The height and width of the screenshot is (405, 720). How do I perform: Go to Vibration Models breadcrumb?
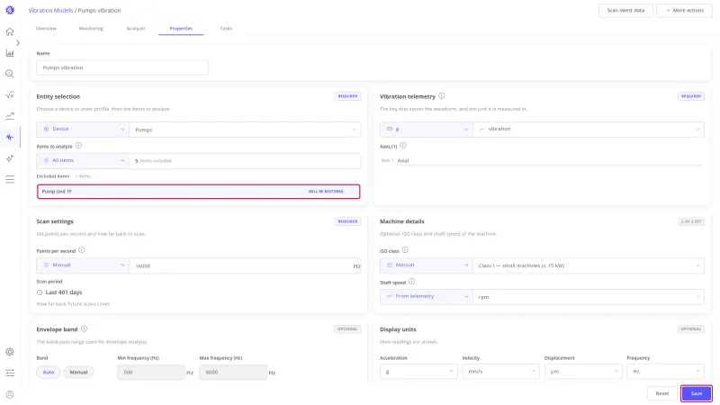(50, 10)
